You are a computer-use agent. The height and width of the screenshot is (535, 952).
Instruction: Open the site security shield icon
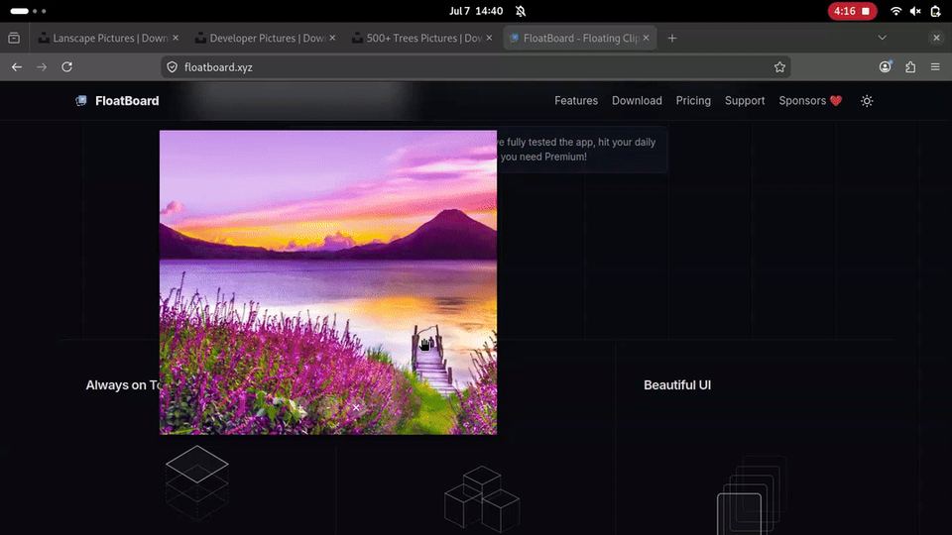click(172, 67)
